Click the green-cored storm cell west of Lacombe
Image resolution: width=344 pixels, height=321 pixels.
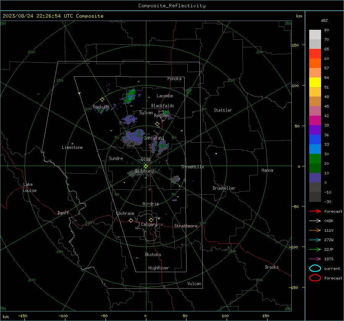coord(130,97)
